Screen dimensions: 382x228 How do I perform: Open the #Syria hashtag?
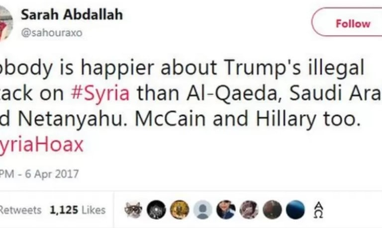pos(100,93)
